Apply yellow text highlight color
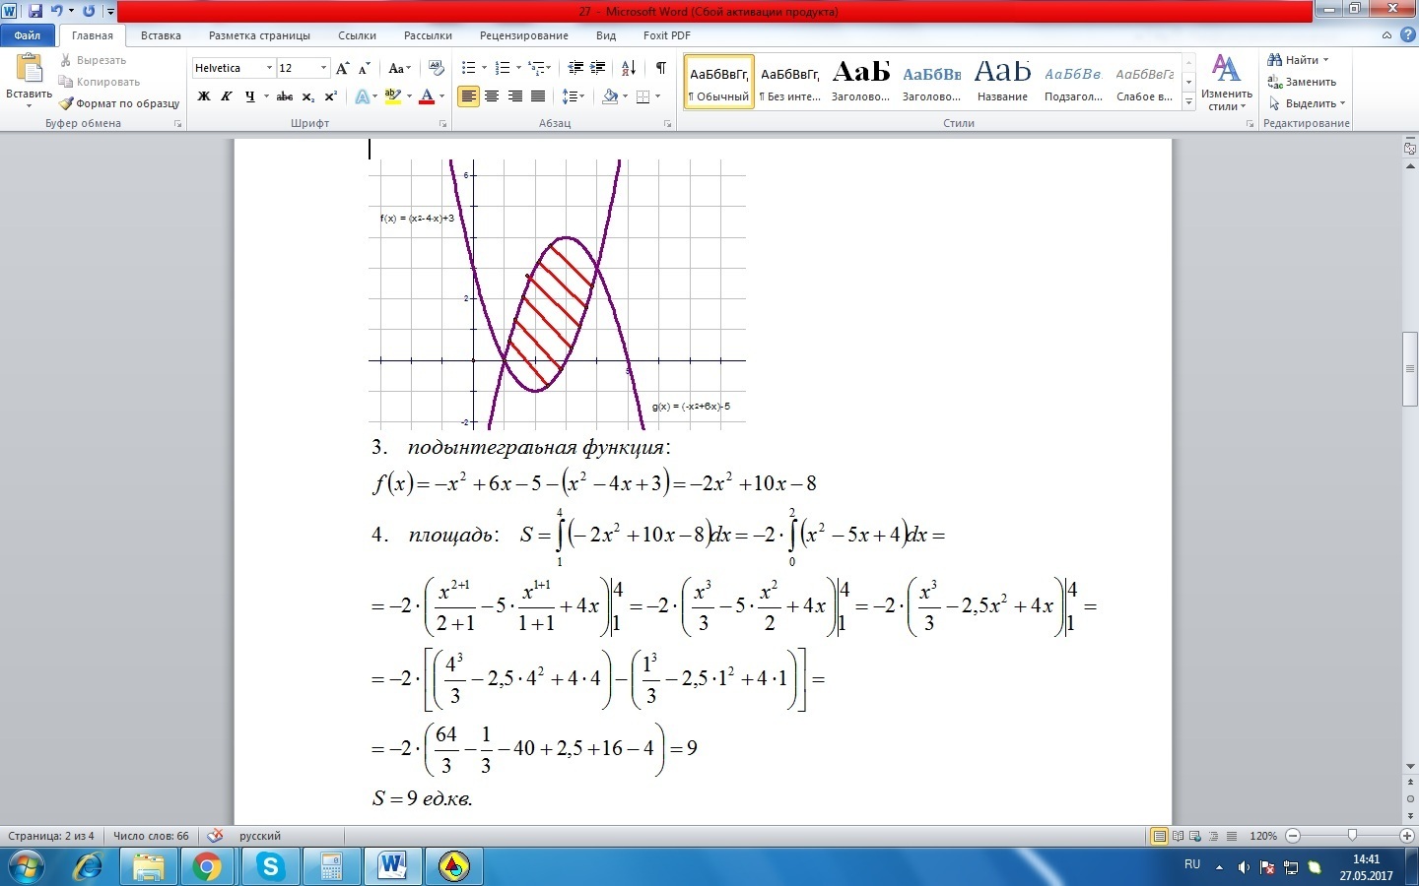The height and width of the screenshot is (886, 1419). point(393,96)
